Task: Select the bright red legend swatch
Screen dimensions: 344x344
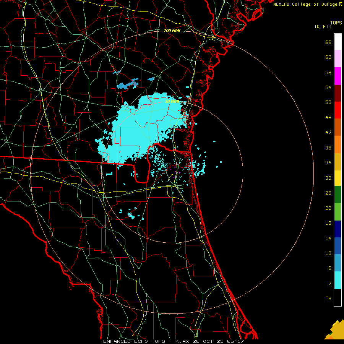Action: click(x=338, y=110)
